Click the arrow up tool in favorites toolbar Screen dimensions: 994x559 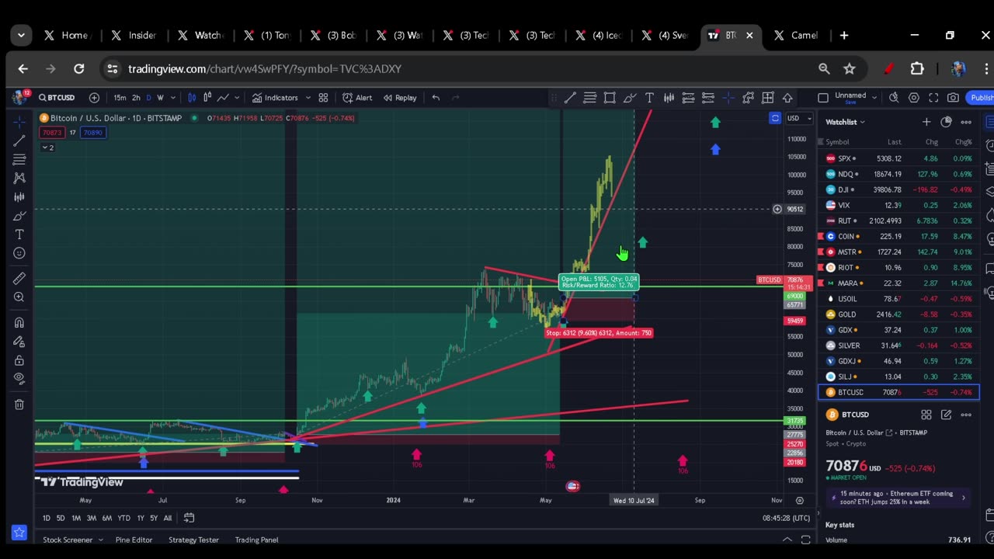point(787,98)
